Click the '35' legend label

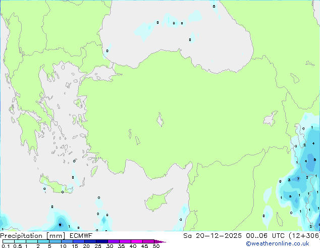(121, 246)
